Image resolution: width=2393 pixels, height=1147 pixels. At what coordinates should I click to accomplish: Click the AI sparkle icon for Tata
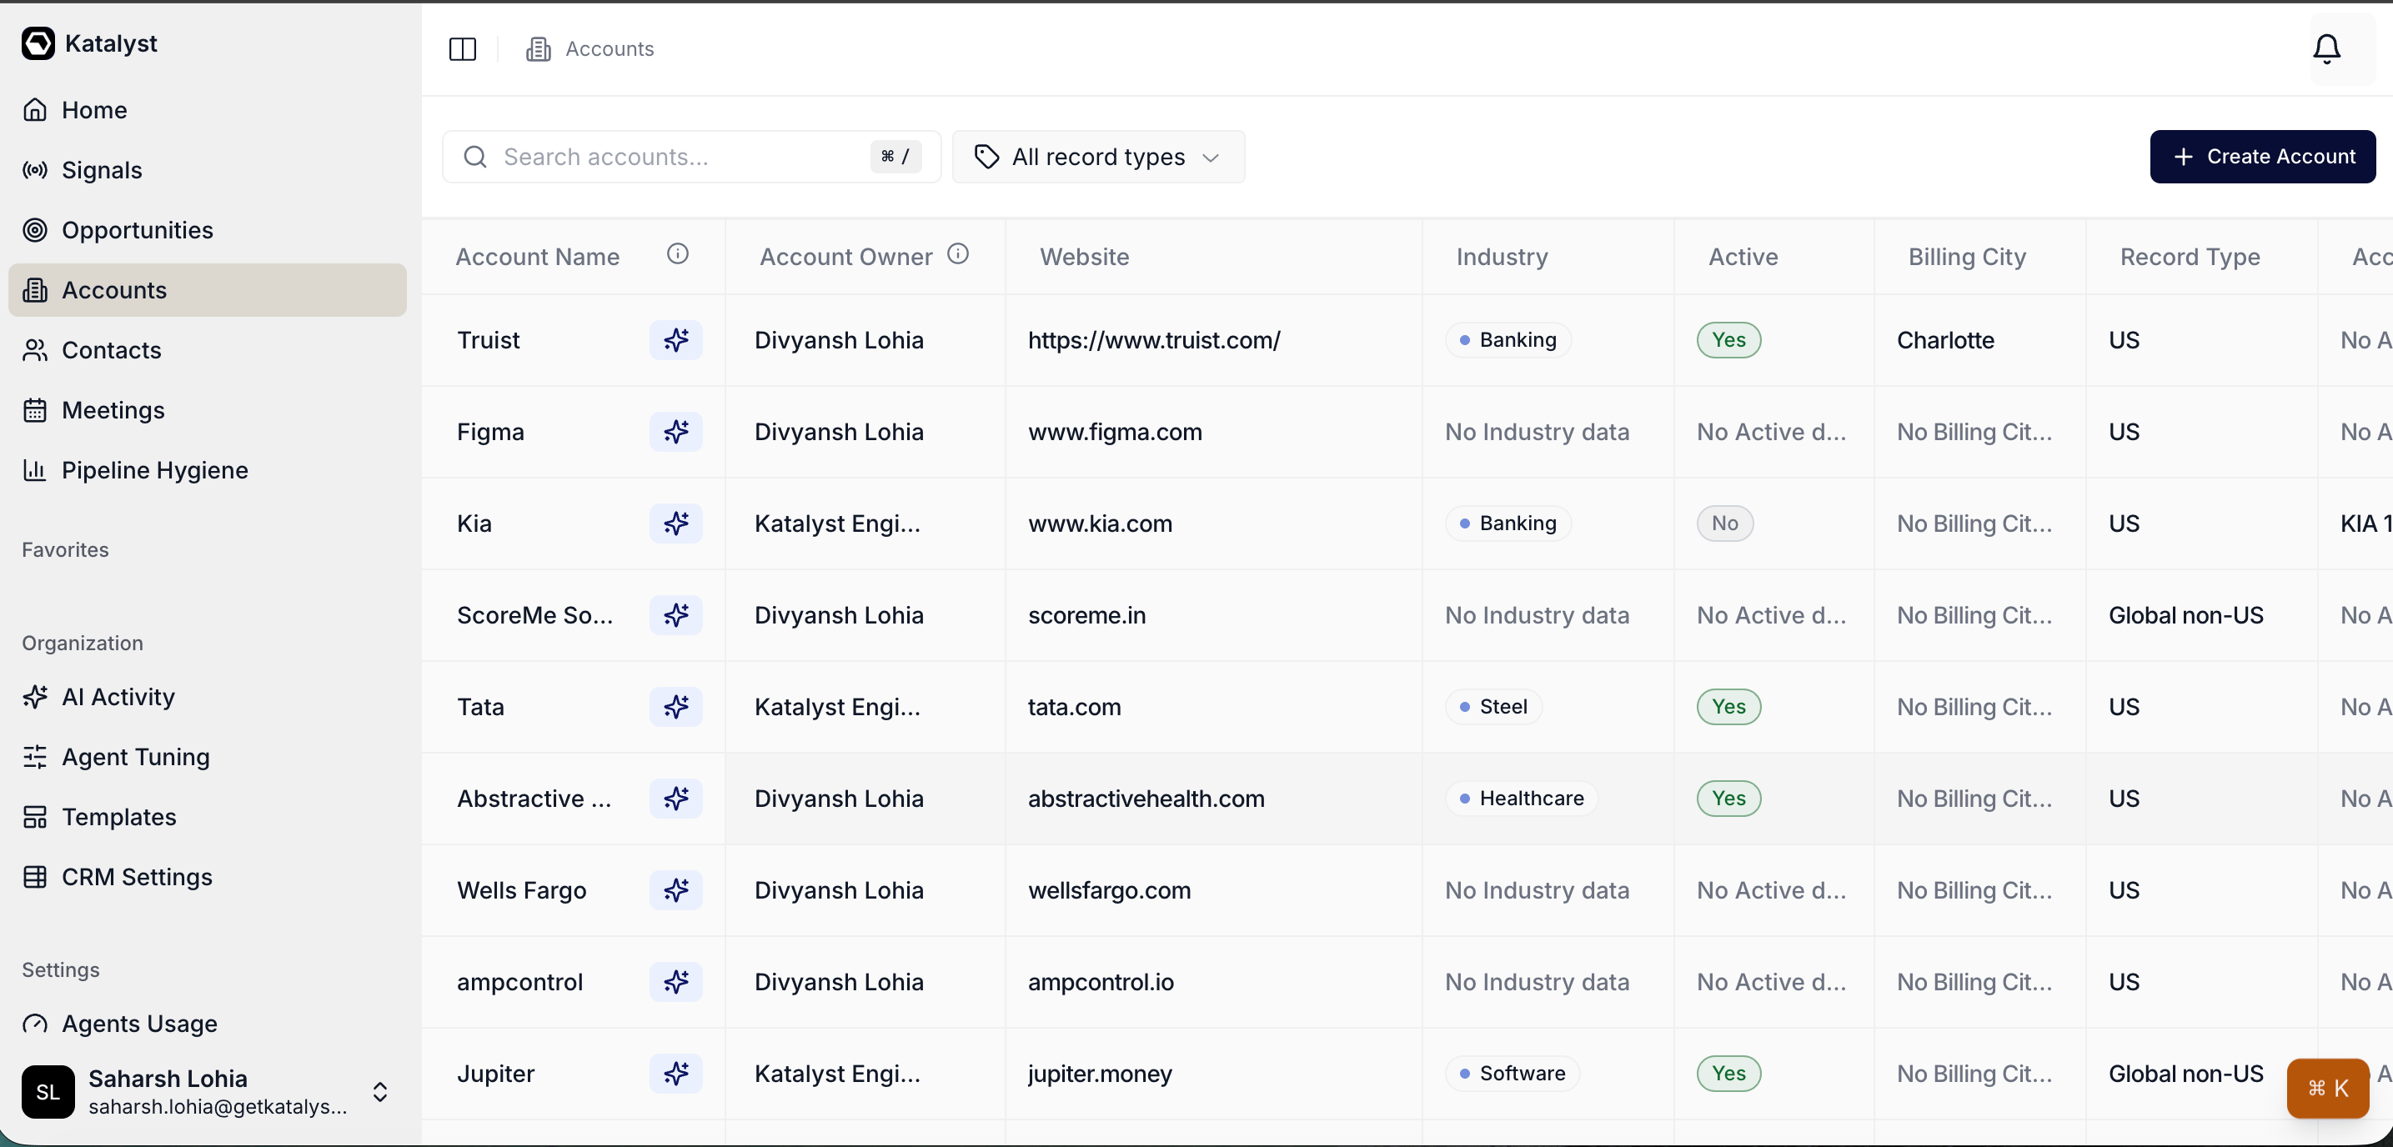pyautogui.click(x=676, y=707)
